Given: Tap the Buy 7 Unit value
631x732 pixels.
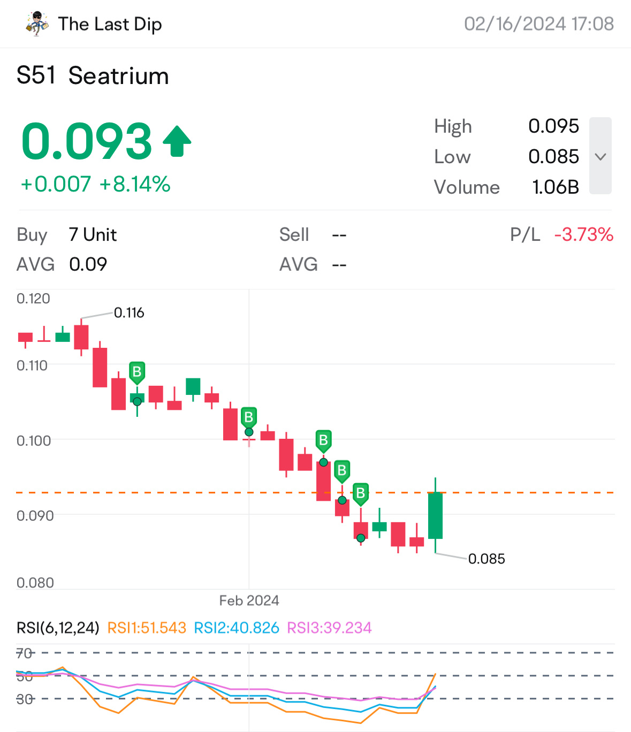Looking at the screenshot, I should [93, 234].
